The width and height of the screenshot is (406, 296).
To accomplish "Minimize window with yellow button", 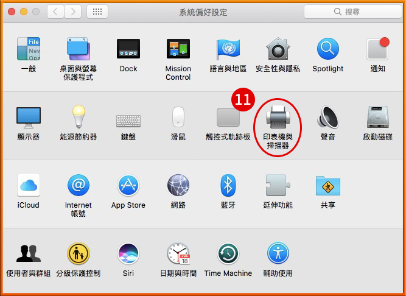I will (24, 12).
